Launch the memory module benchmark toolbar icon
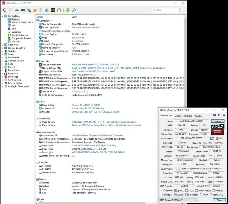 coord(23,10)
